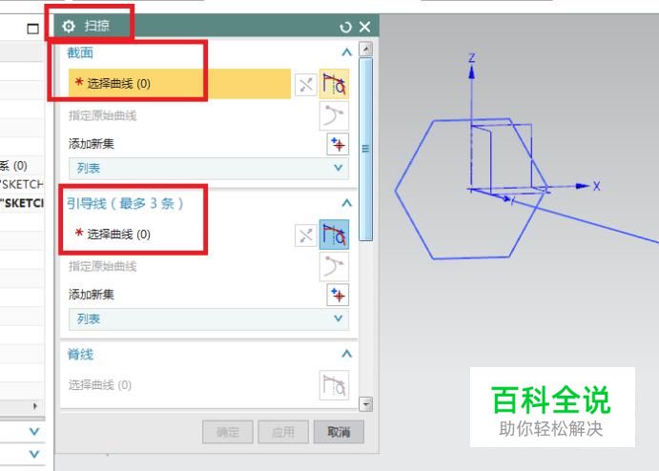Click reverse direction icon in 引导线 section
The height and width of the screenshot is (471, 659).
(x=305, y=235)
